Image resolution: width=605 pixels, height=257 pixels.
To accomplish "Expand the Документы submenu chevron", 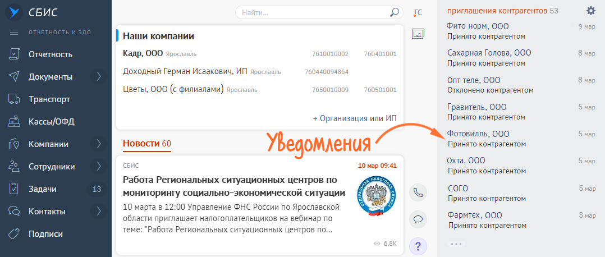I will 99,77.
